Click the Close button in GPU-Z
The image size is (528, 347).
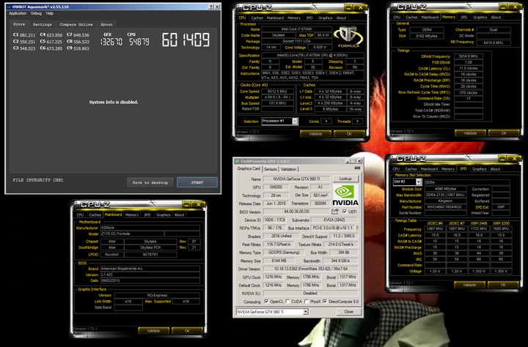pyautogui.click(x=349, y=312)
